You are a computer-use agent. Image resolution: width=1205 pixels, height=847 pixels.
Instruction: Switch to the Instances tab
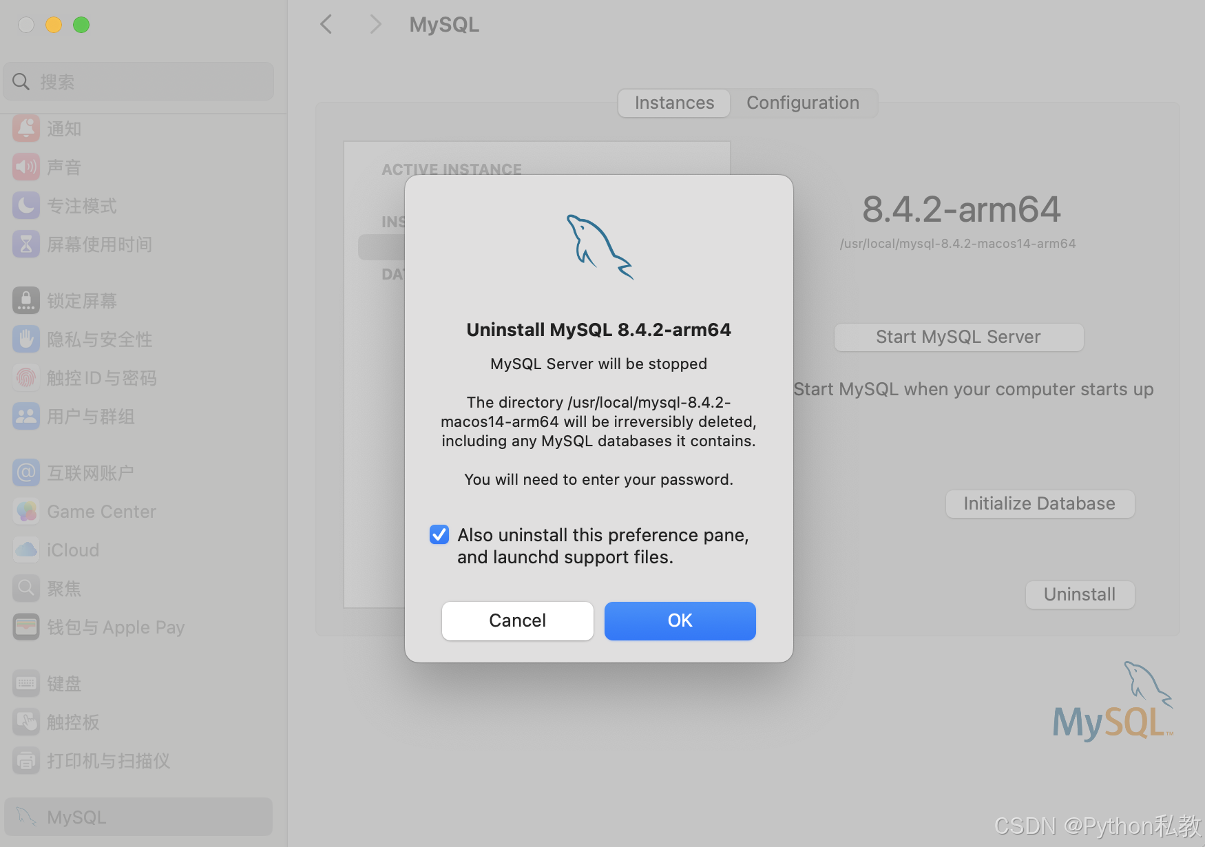(674, 103)
